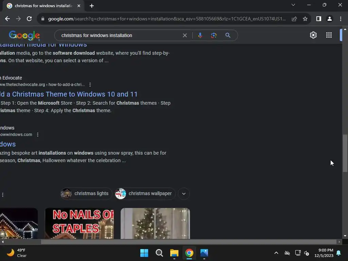The width and height of the screenshot is (348, 261).
Task: Share this page from the address bar
Action: (x=294, y=19)
